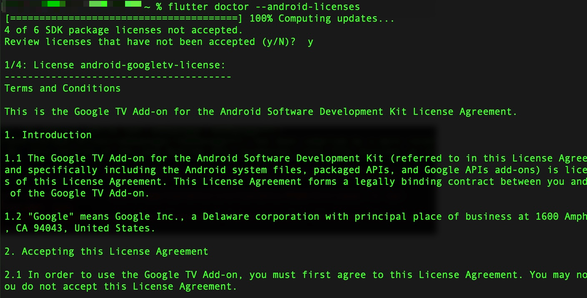Click the line 'of the Google TV Add-on.'
The image size is (587, 298).
tap(80, 193)
